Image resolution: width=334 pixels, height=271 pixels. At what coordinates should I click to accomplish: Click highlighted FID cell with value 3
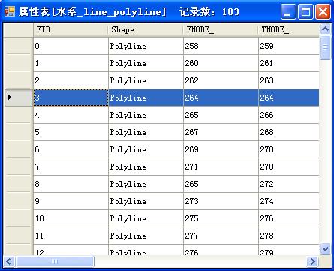tap(71, 98)
